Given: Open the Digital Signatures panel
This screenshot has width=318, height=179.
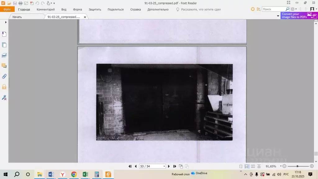Looking at the screenshot, I should [4, 98].
